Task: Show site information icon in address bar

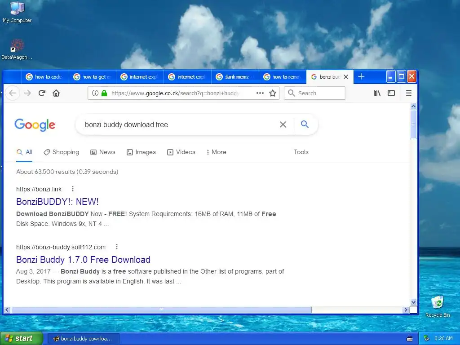Action: coord(95,93)
